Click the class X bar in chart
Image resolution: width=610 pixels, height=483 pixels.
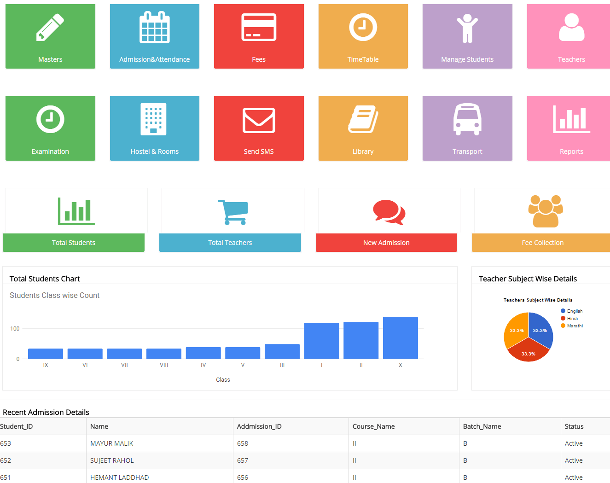point(401,338)
